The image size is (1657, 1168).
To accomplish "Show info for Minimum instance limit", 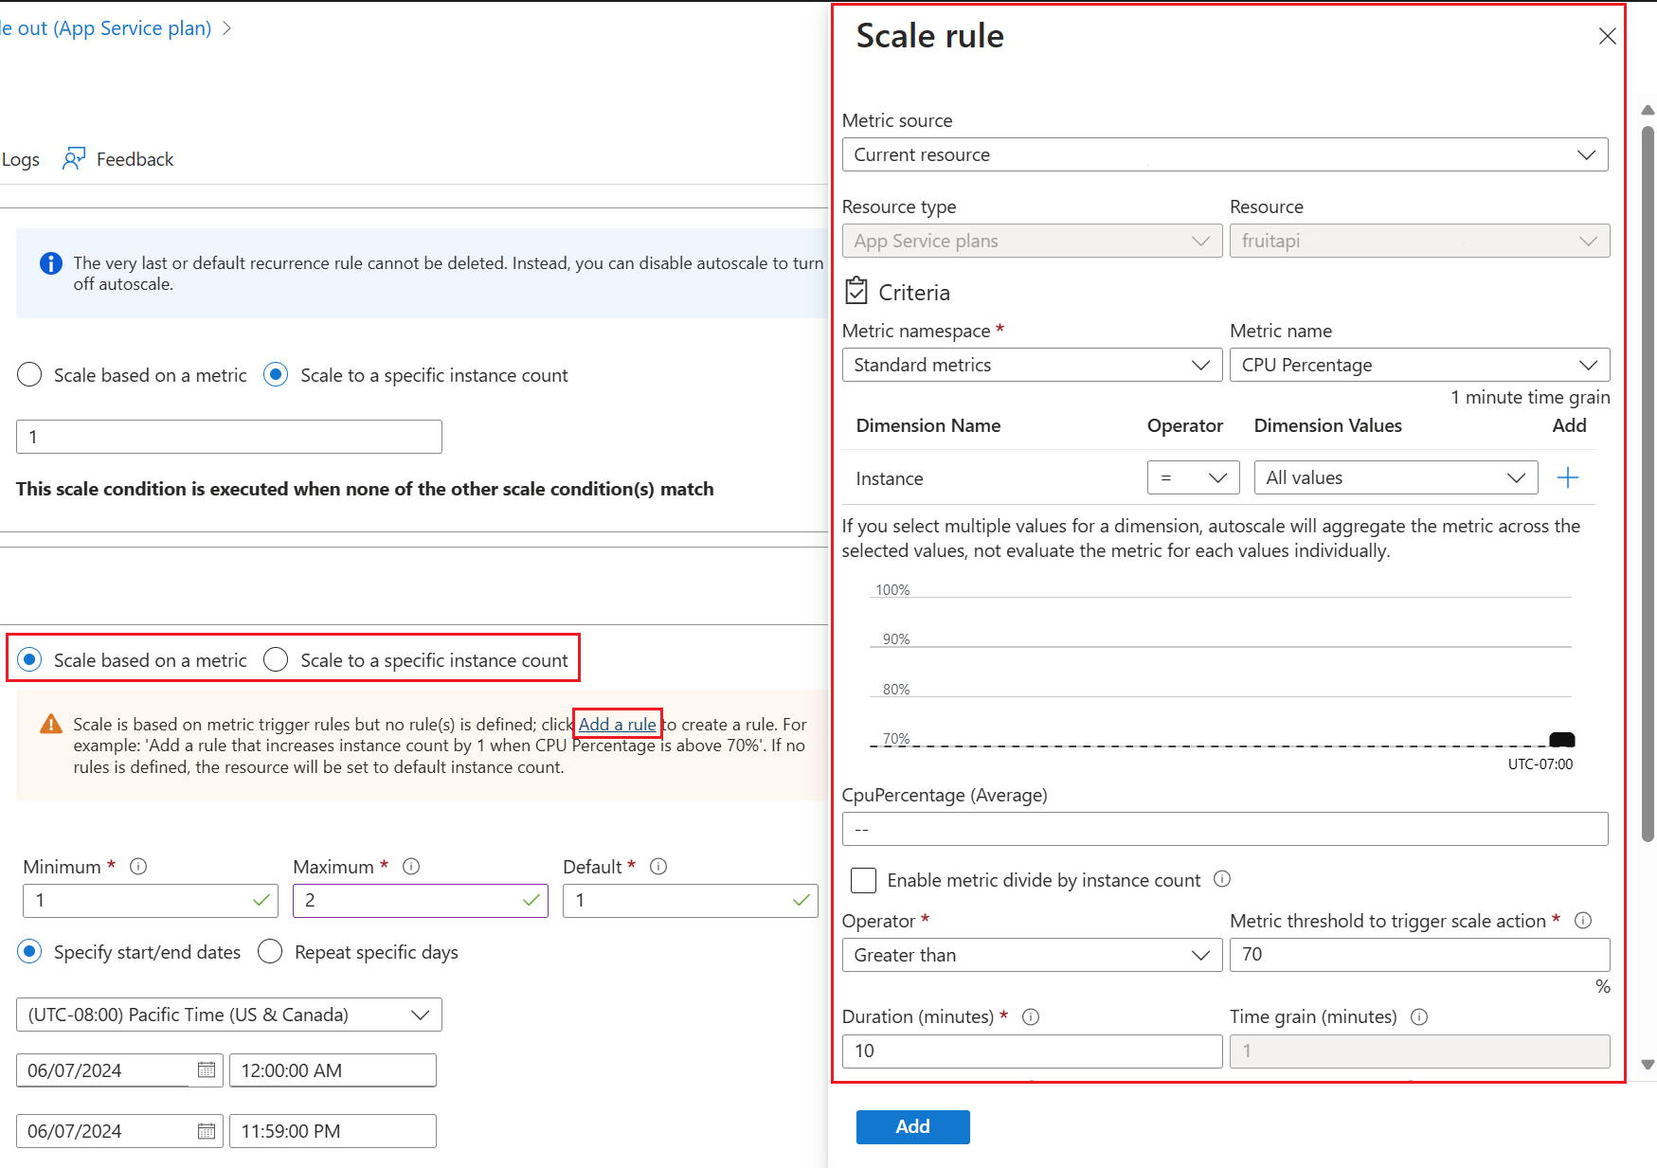I will pyautogui.click(x=138, y=866).
